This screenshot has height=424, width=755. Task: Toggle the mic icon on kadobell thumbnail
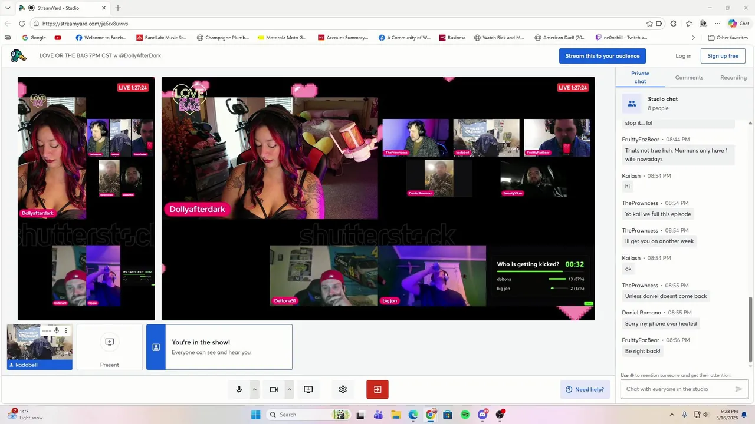click(57, 331)
